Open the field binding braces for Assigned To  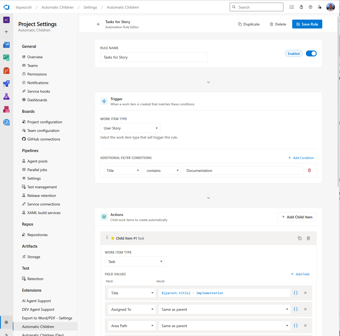pyautogui.click(x=295, y=309)
